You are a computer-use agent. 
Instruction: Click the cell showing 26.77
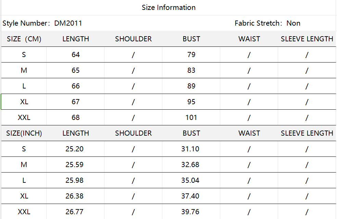pyautogui.click(x=75, y=212)
